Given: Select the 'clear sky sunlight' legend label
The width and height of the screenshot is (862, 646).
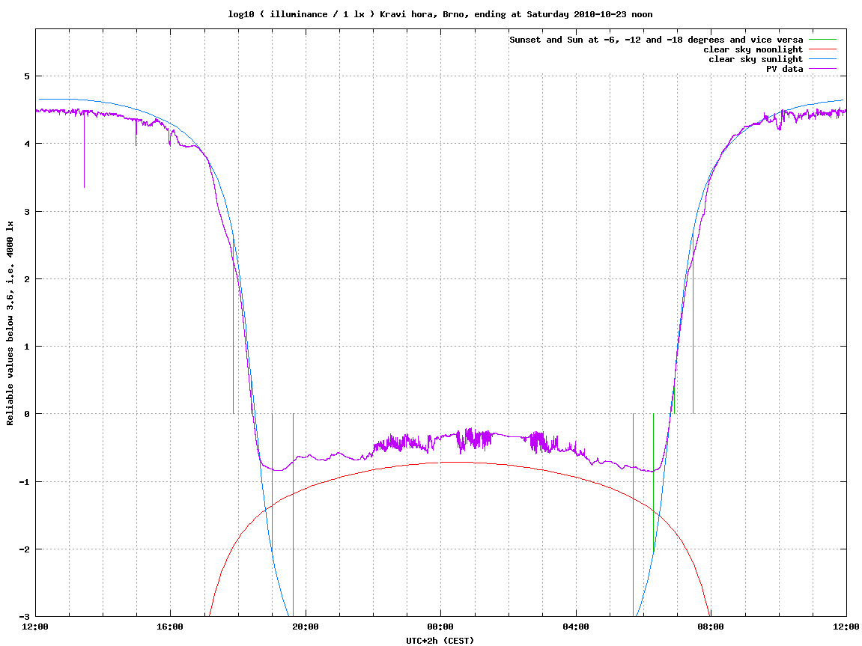Looking at the screenshot, I should pyautogui.click(x=756, y=59).
